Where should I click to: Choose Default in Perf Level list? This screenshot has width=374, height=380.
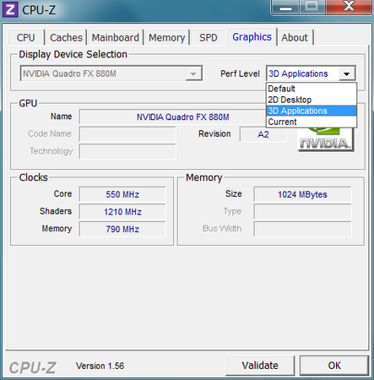click(x=312, y=89)
